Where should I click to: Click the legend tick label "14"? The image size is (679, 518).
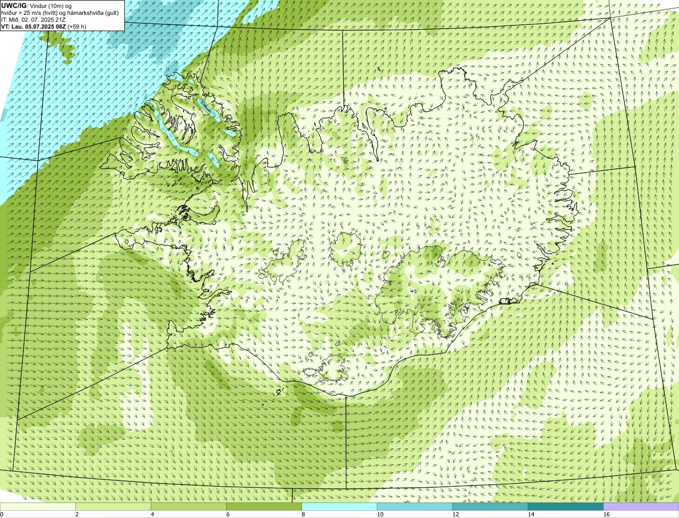point(530,514)
